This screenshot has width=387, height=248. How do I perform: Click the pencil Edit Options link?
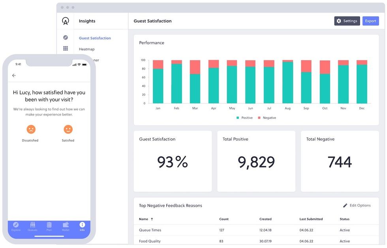(x=357, y=205)
